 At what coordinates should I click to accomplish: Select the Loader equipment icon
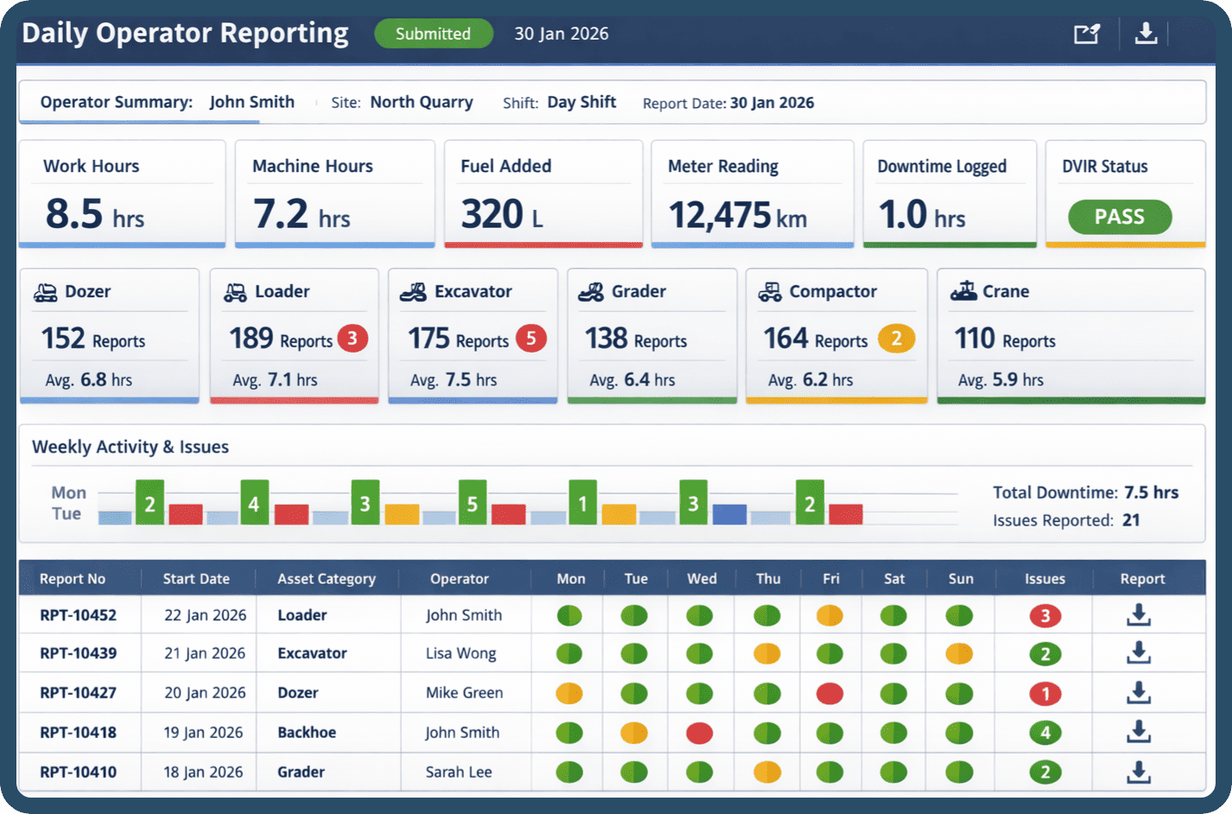pos(233,291)
